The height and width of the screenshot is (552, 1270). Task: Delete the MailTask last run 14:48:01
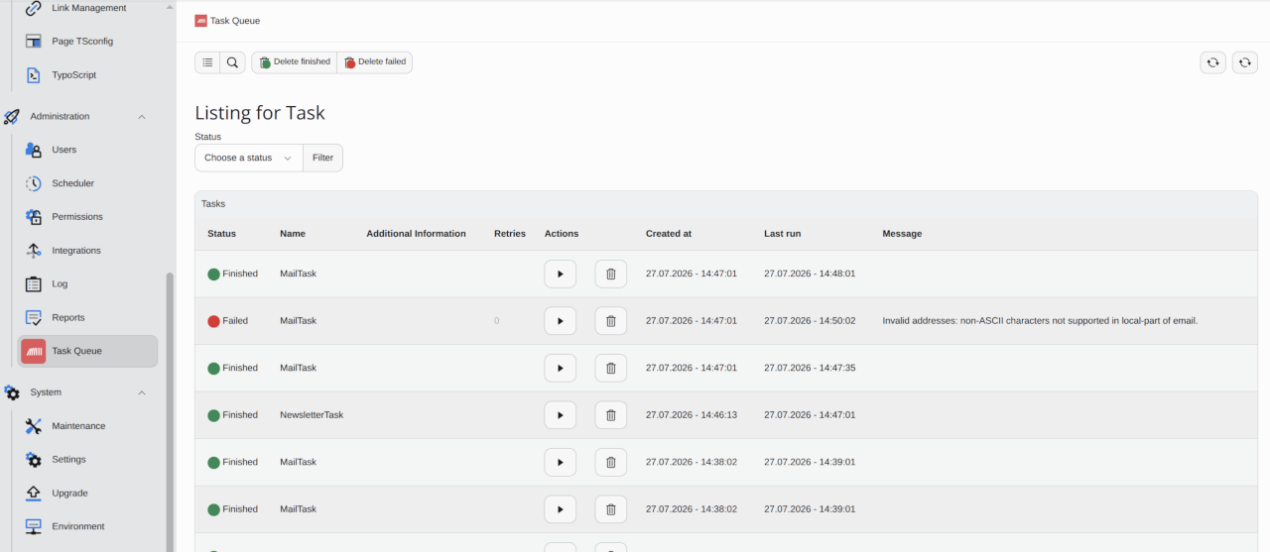[x=610, y=274]
